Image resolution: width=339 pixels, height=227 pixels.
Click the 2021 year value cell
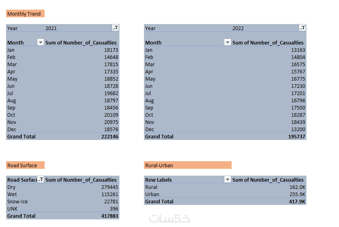(x=51, y=28)
